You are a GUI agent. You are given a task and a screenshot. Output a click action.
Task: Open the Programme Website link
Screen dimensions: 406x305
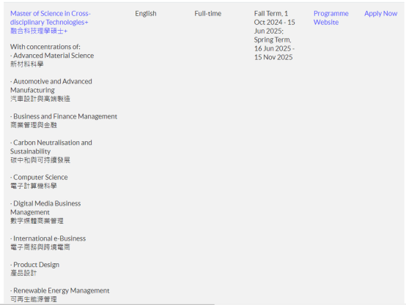[331, 18]
